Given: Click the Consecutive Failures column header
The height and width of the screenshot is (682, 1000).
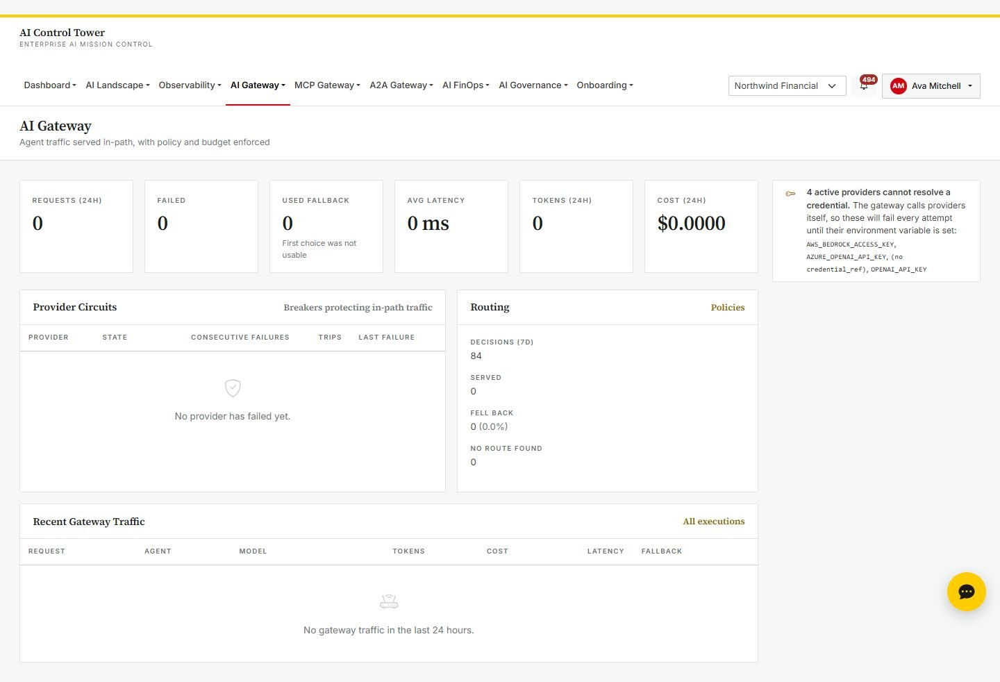Looking at the screenshot, I should [x=240, y=338].
